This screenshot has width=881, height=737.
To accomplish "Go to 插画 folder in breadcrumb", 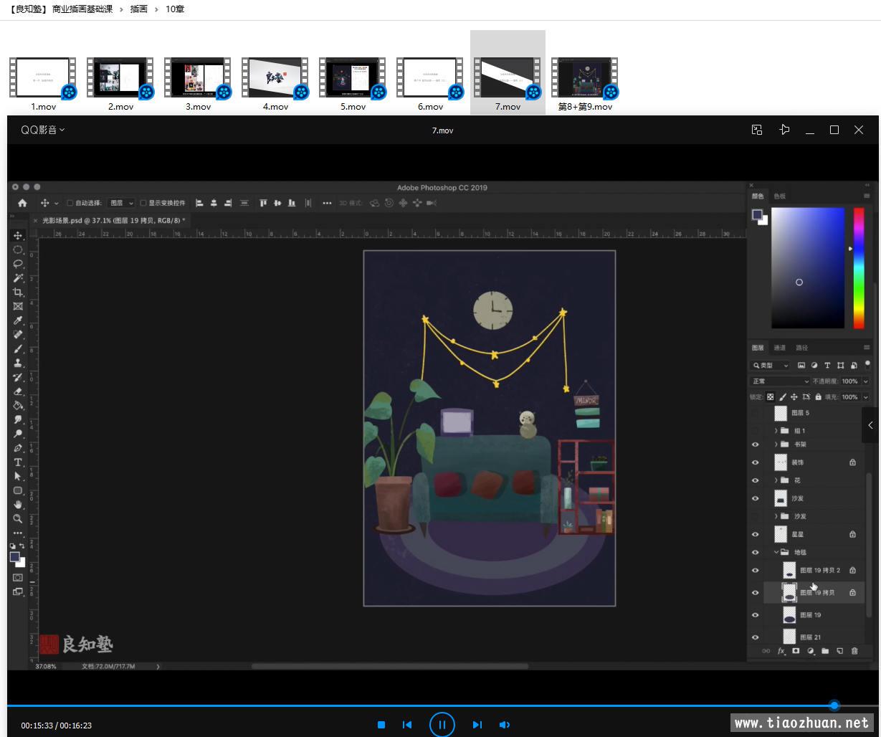I will [x=138, y=9].
